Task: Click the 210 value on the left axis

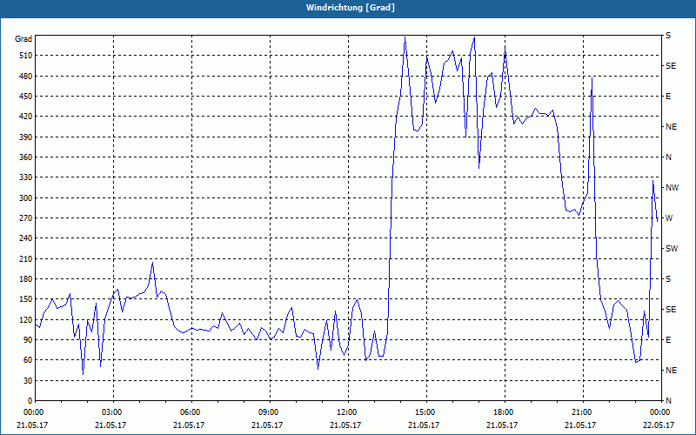Action: (x=25, y=258)
